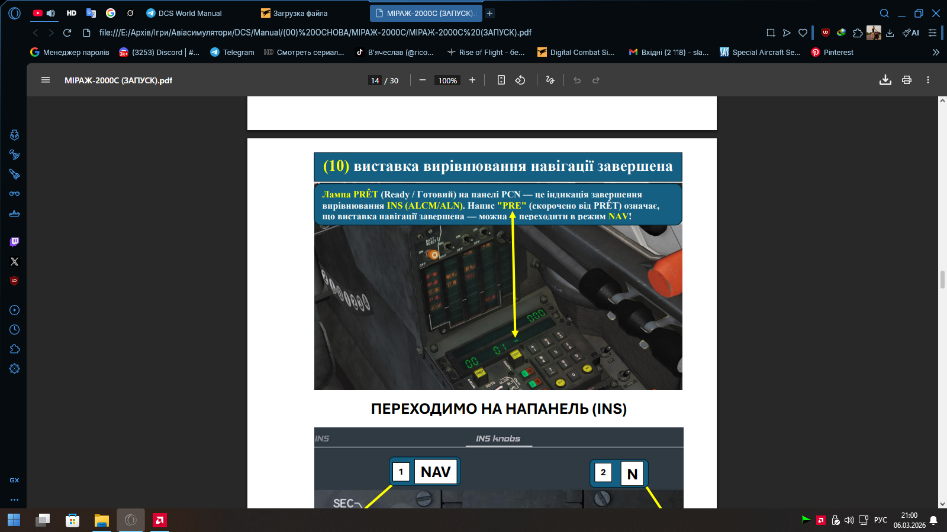947x532 pixels.
Task: Click the Fit to page icon
Action: click(501, 80)
